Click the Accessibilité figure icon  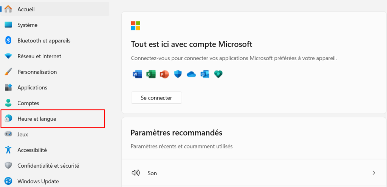coord(8,150)
